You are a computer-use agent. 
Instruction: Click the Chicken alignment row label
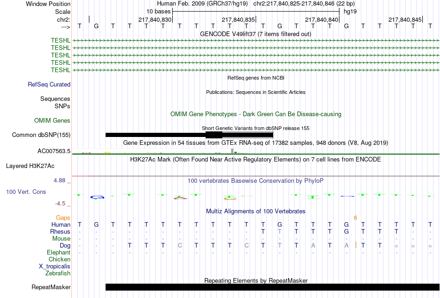tap(59, 259)
